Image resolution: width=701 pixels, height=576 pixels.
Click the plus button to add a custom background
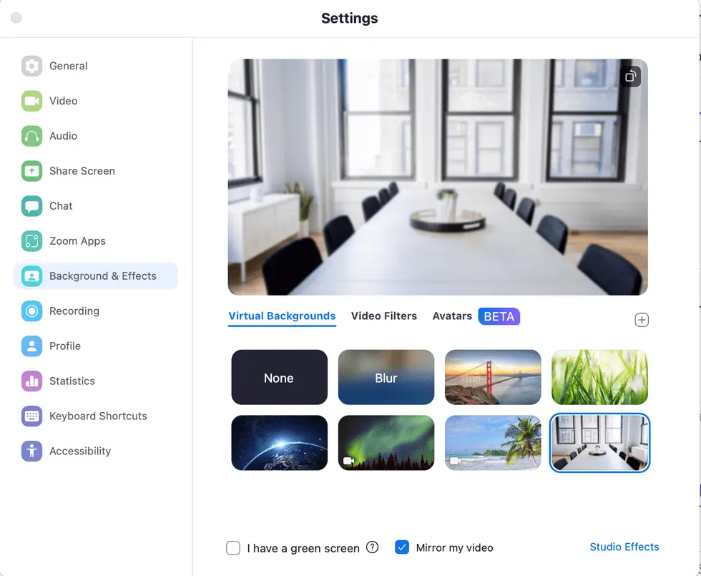point(642,320)
